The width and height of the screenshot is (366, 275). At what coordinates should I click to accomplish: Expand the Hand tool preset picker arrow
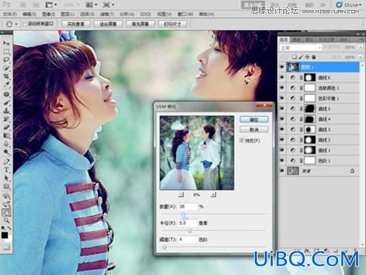point(16,24)
